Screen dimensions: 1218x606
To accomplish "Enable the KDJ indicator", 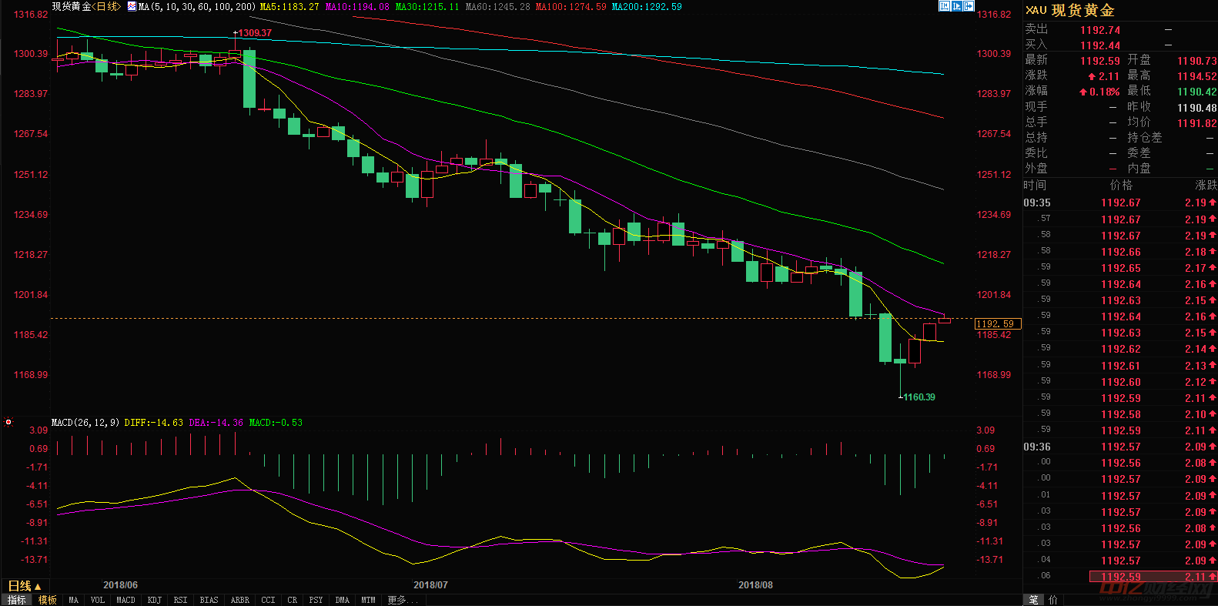I will tap(155, 600).
